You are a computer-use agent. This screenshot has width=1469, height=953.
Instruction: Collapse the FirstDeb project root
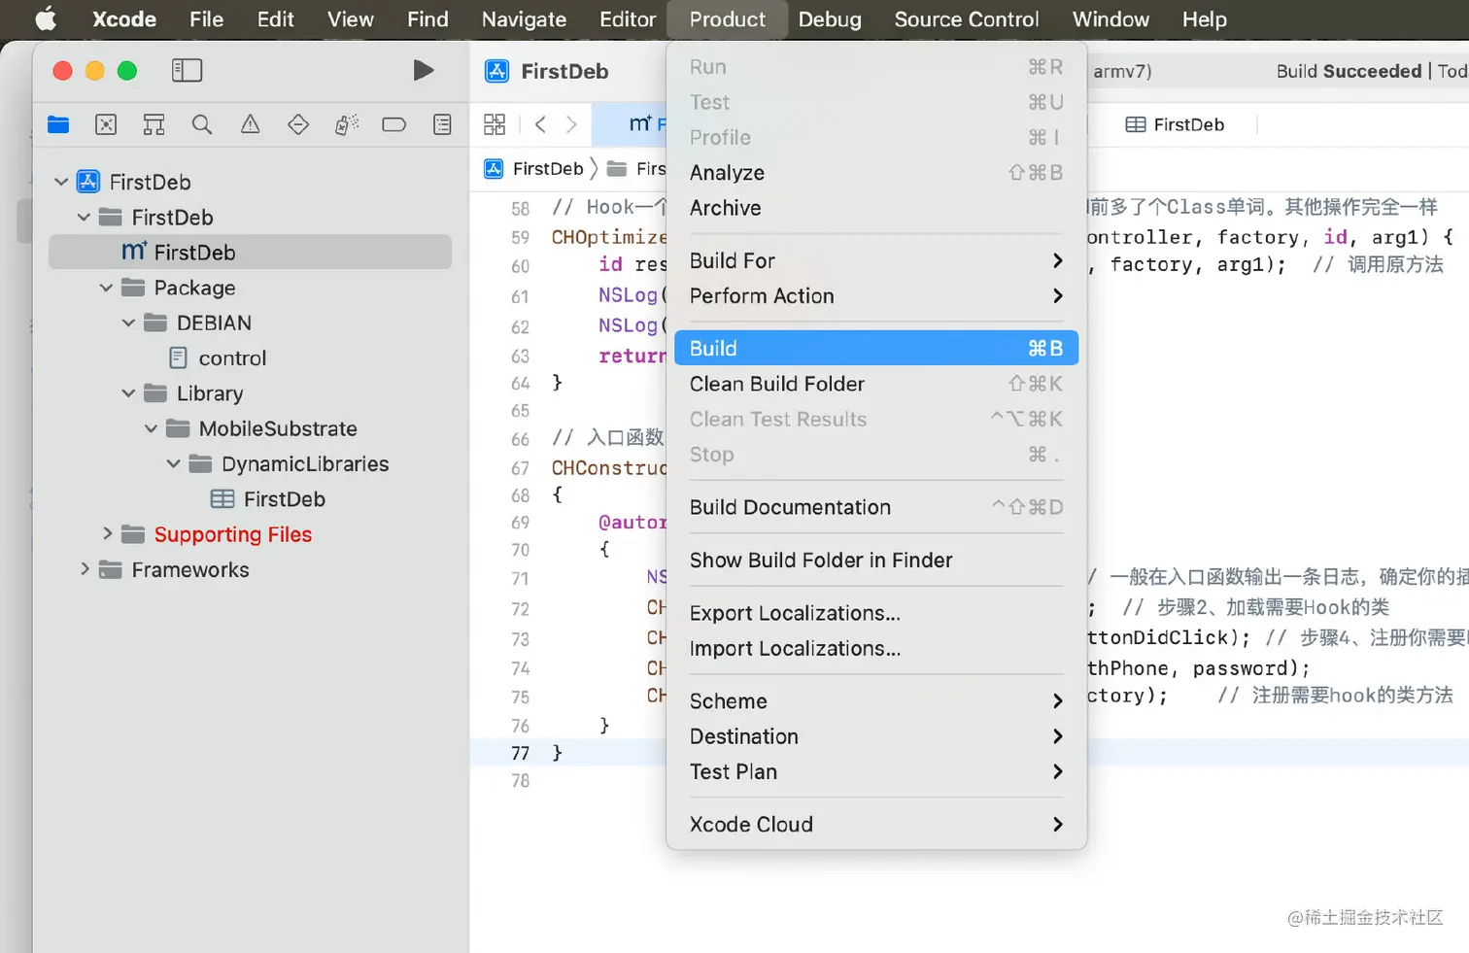click(61, 182)
